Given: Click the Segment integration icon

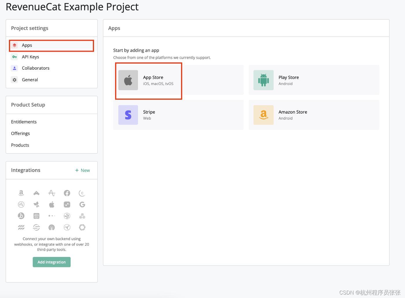Looking at the screenshot, I should [x=36, y=227].
